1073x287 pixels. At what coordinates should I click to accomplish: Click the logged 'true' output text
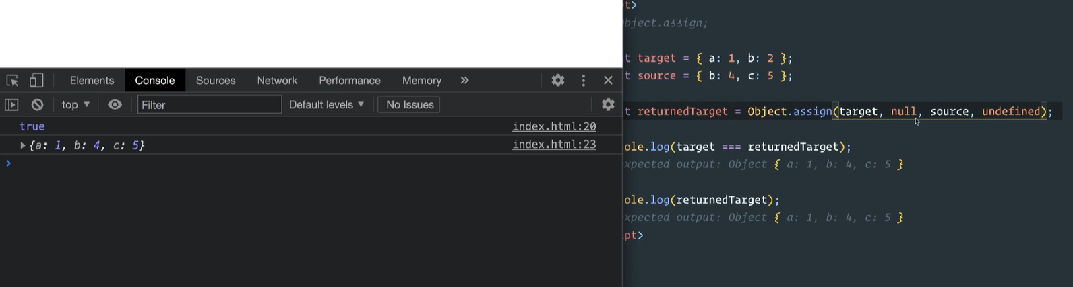tap(32, 126)
